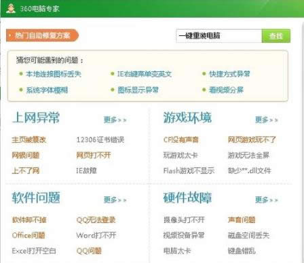Choose the 键盘错乱 hardware link
304x263 pixels.
[242, 251]
